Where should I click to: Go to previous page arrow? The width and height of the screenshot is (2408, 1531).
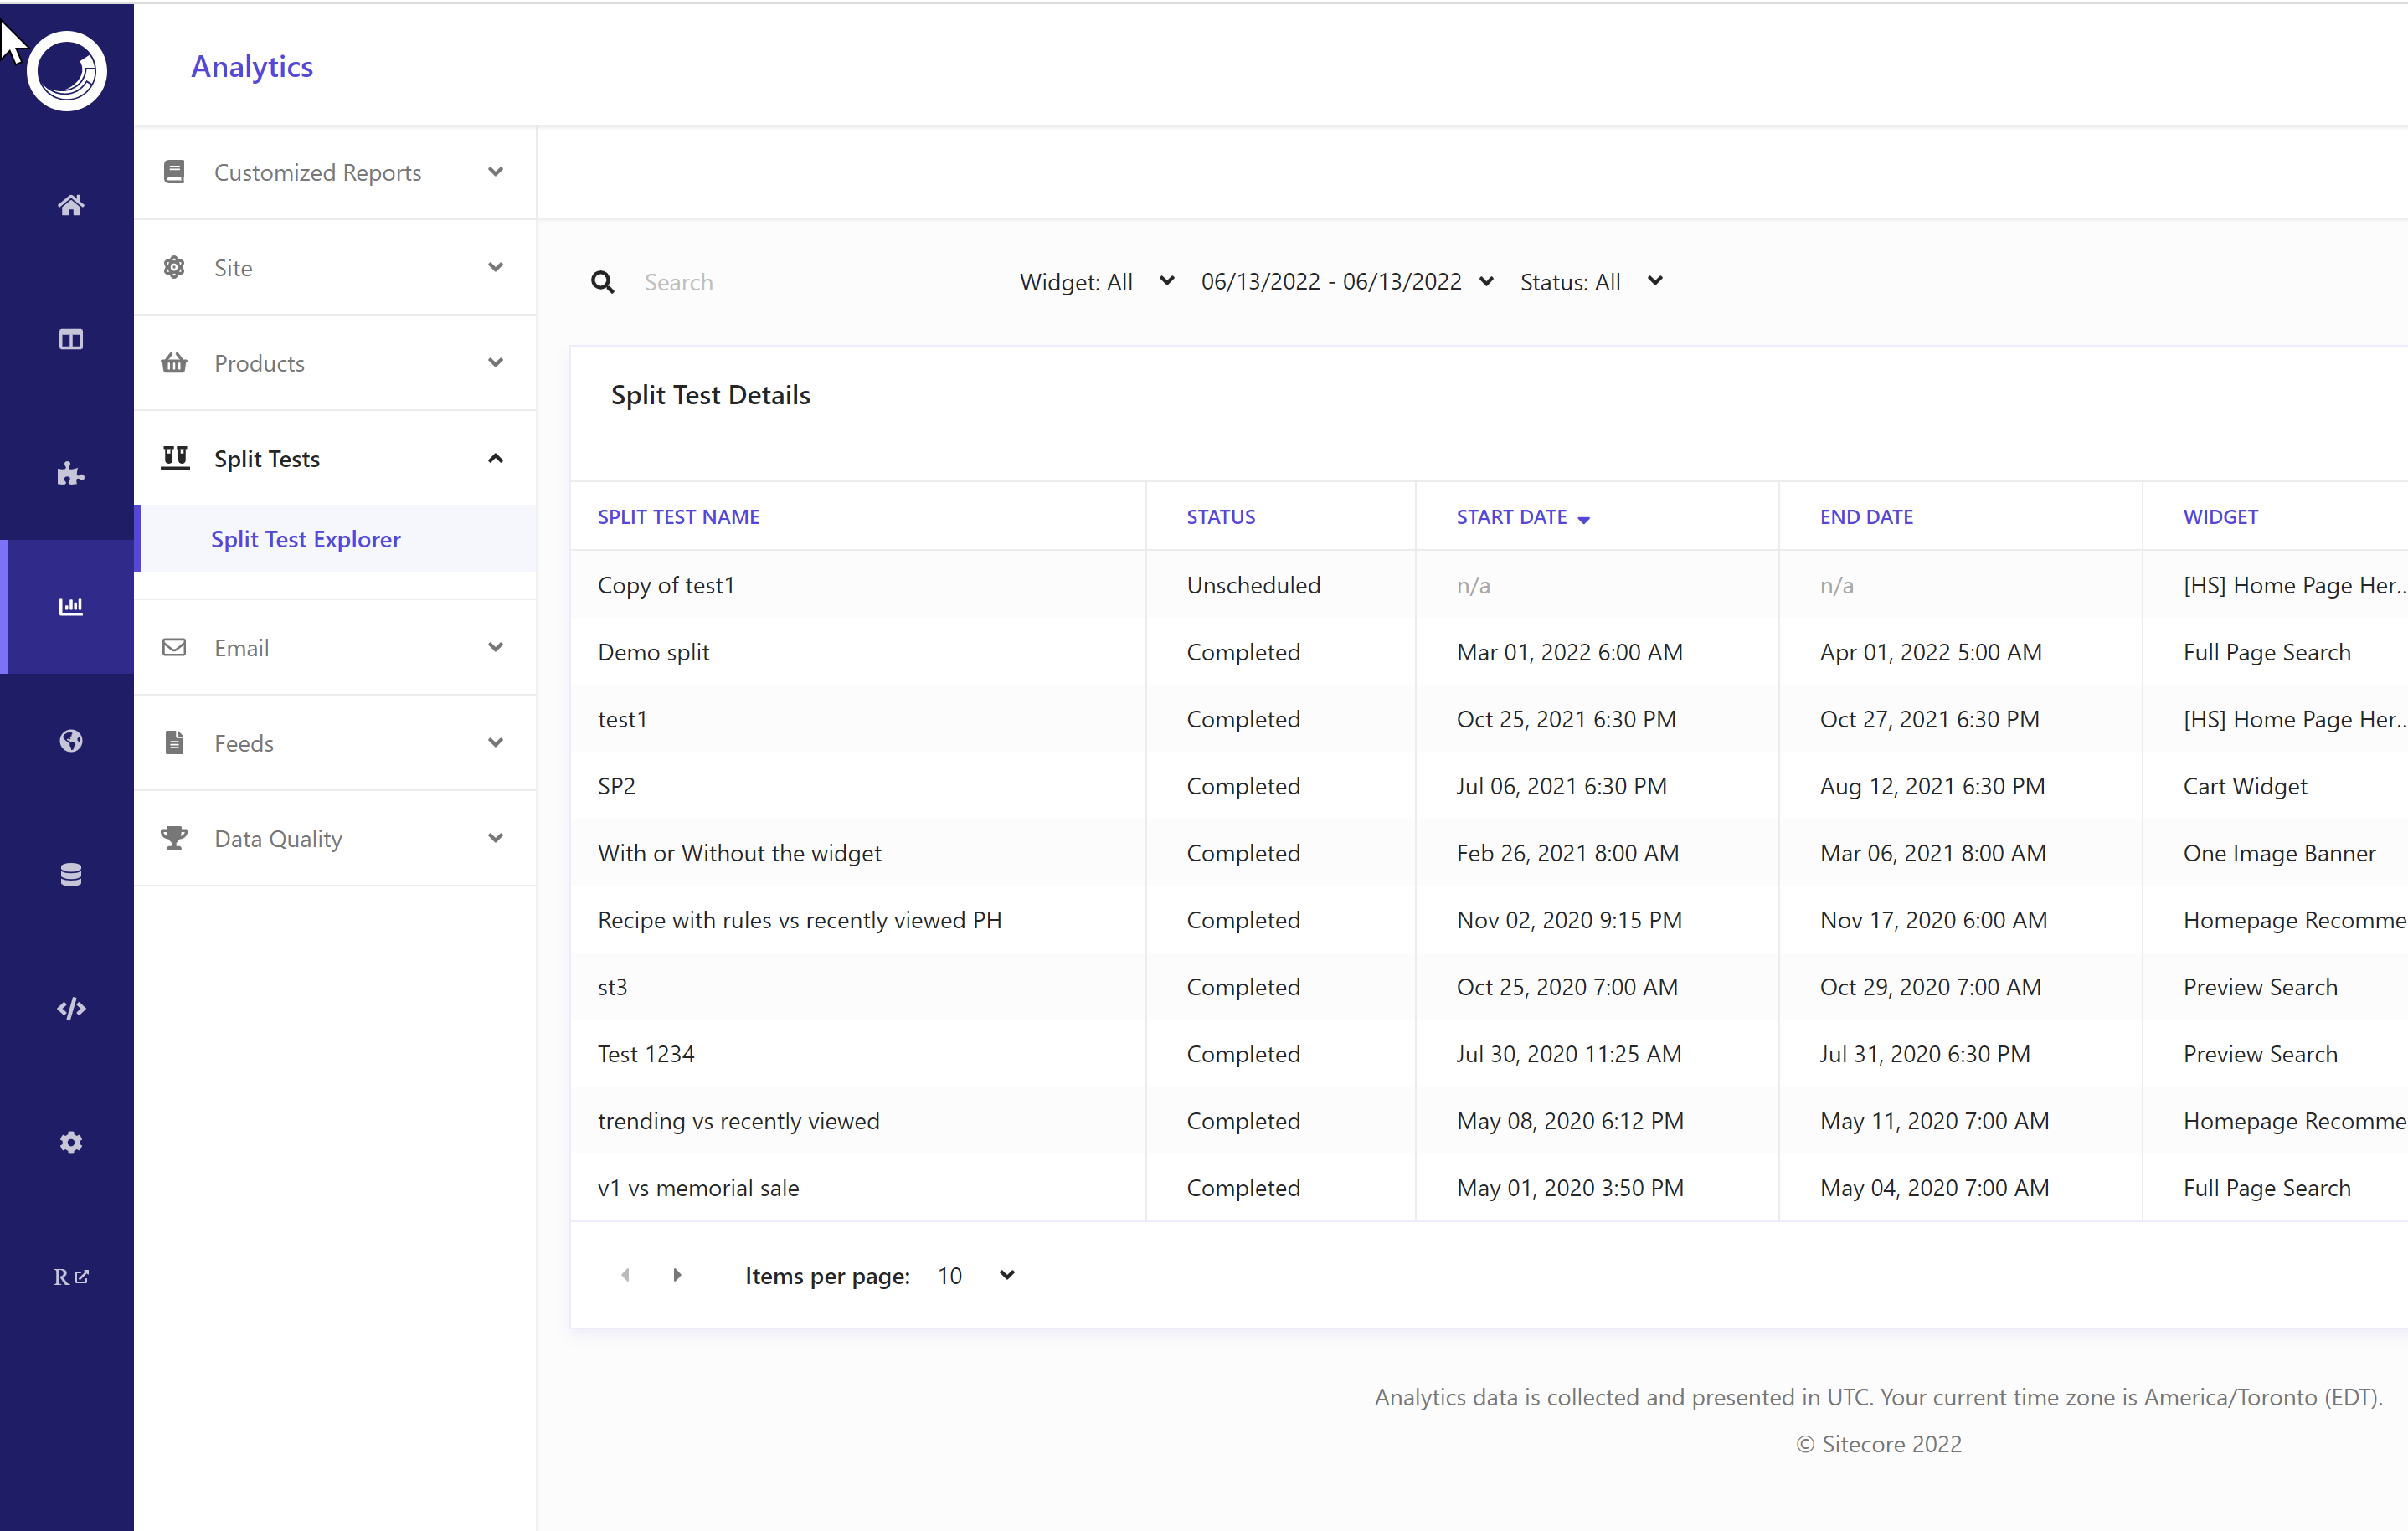[626, 1275]
